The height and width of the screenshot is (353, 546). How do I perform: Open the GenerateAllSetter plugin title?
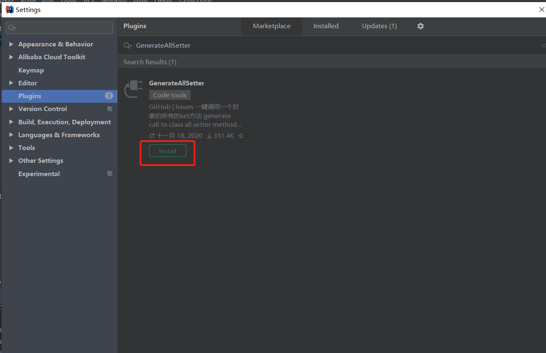click(x=176, y=83)
